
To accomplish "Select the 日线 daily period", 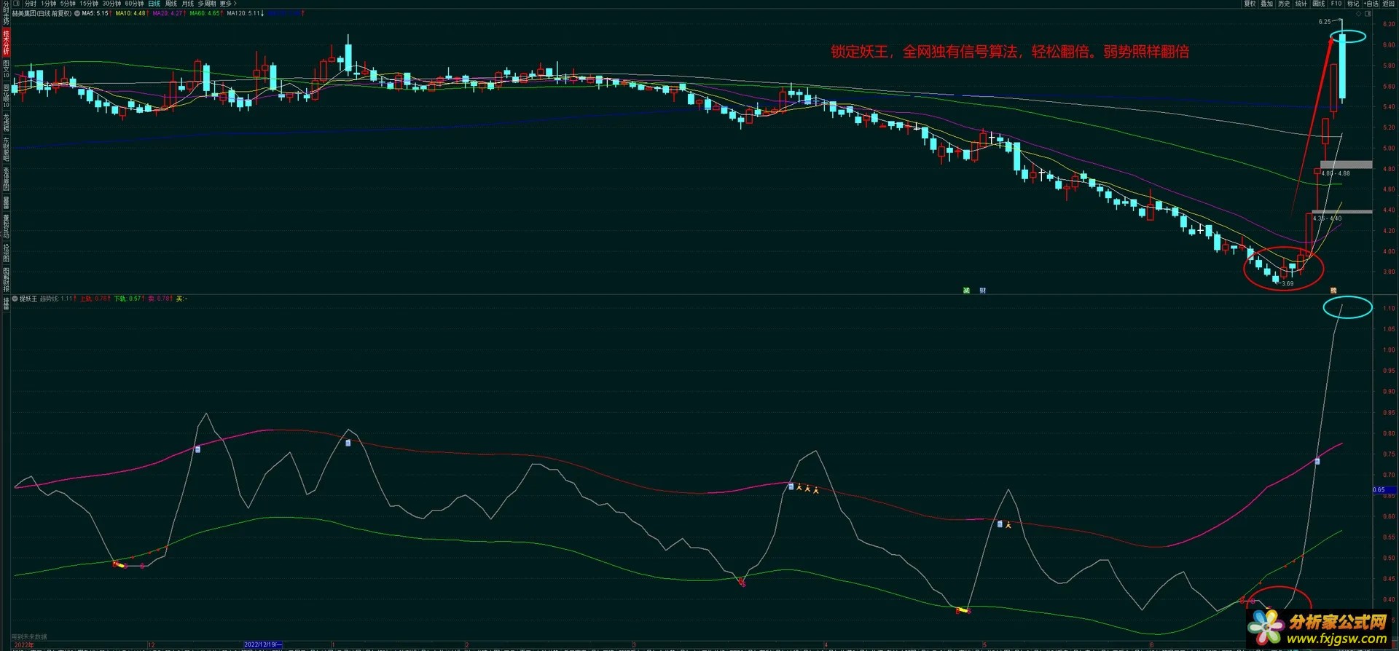I will click(154, 4).
